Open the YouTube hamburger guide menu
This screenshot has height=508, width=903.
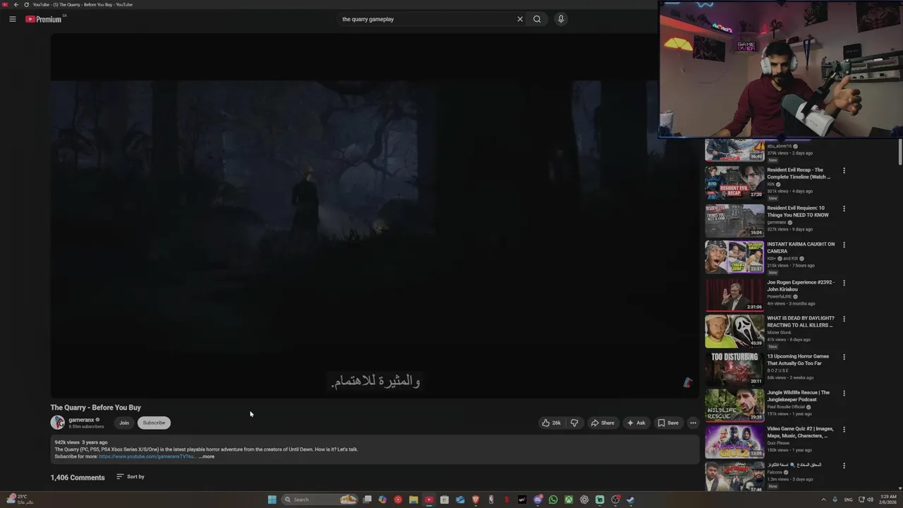pos(13,19)
